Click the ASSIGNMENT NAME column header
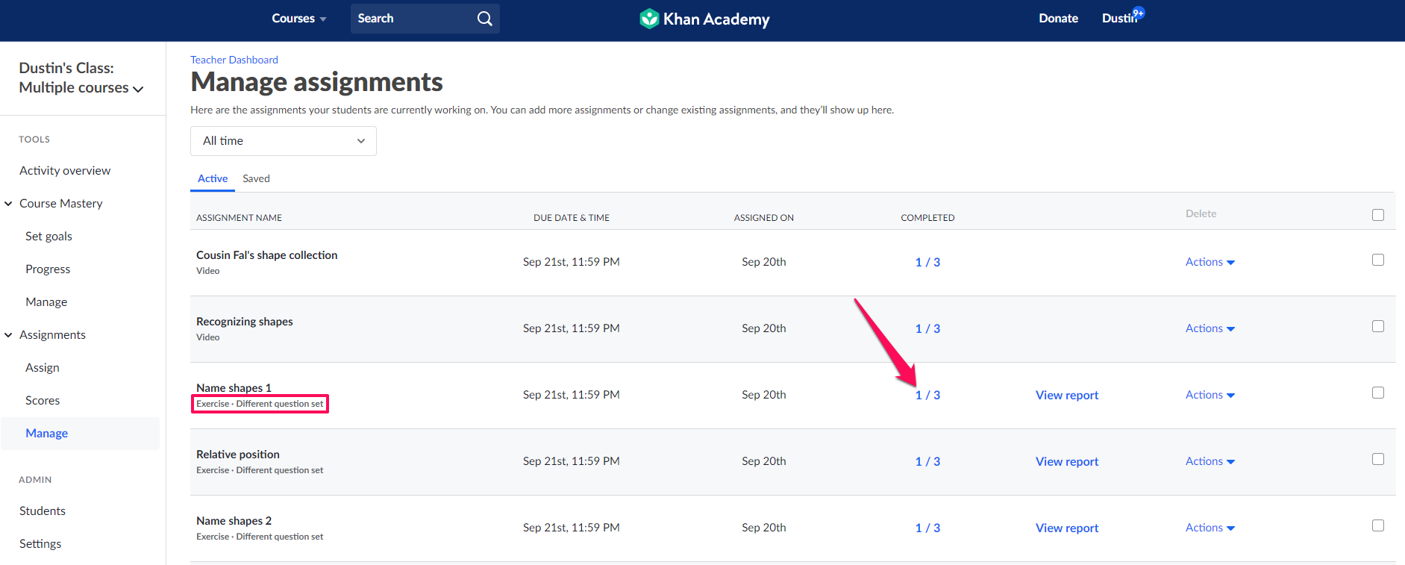Viewport: 1405px width, 565px height. [239, 218]
